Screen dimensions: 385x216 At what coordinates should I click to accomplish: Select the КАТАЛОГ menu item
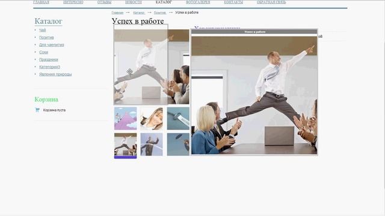click(x=164, y=2)
